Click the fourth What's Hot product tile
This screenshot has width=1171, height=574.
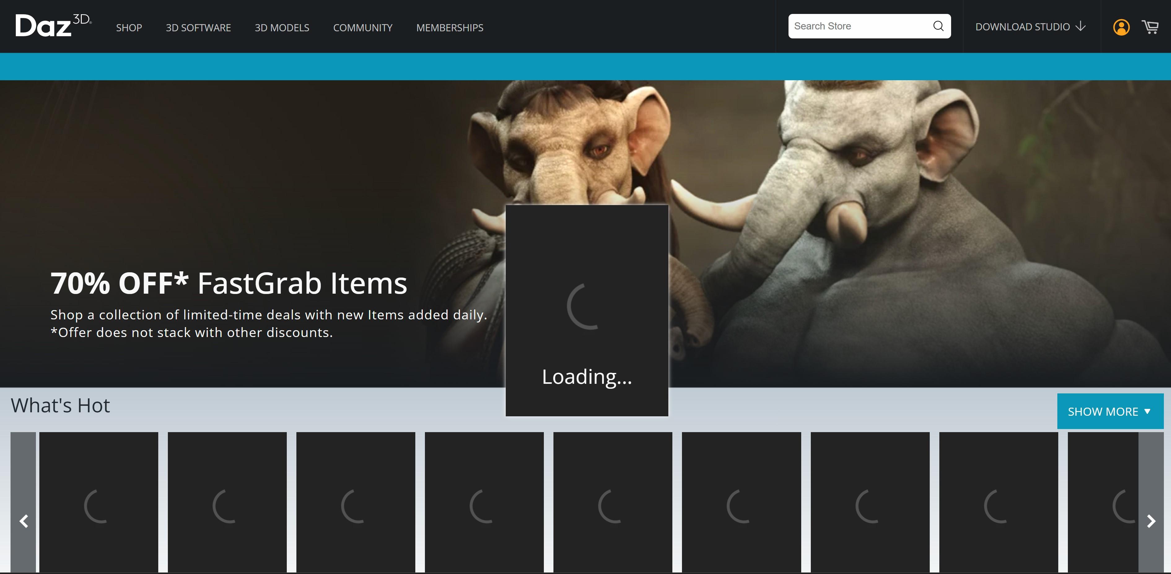[x=484, y=502]
